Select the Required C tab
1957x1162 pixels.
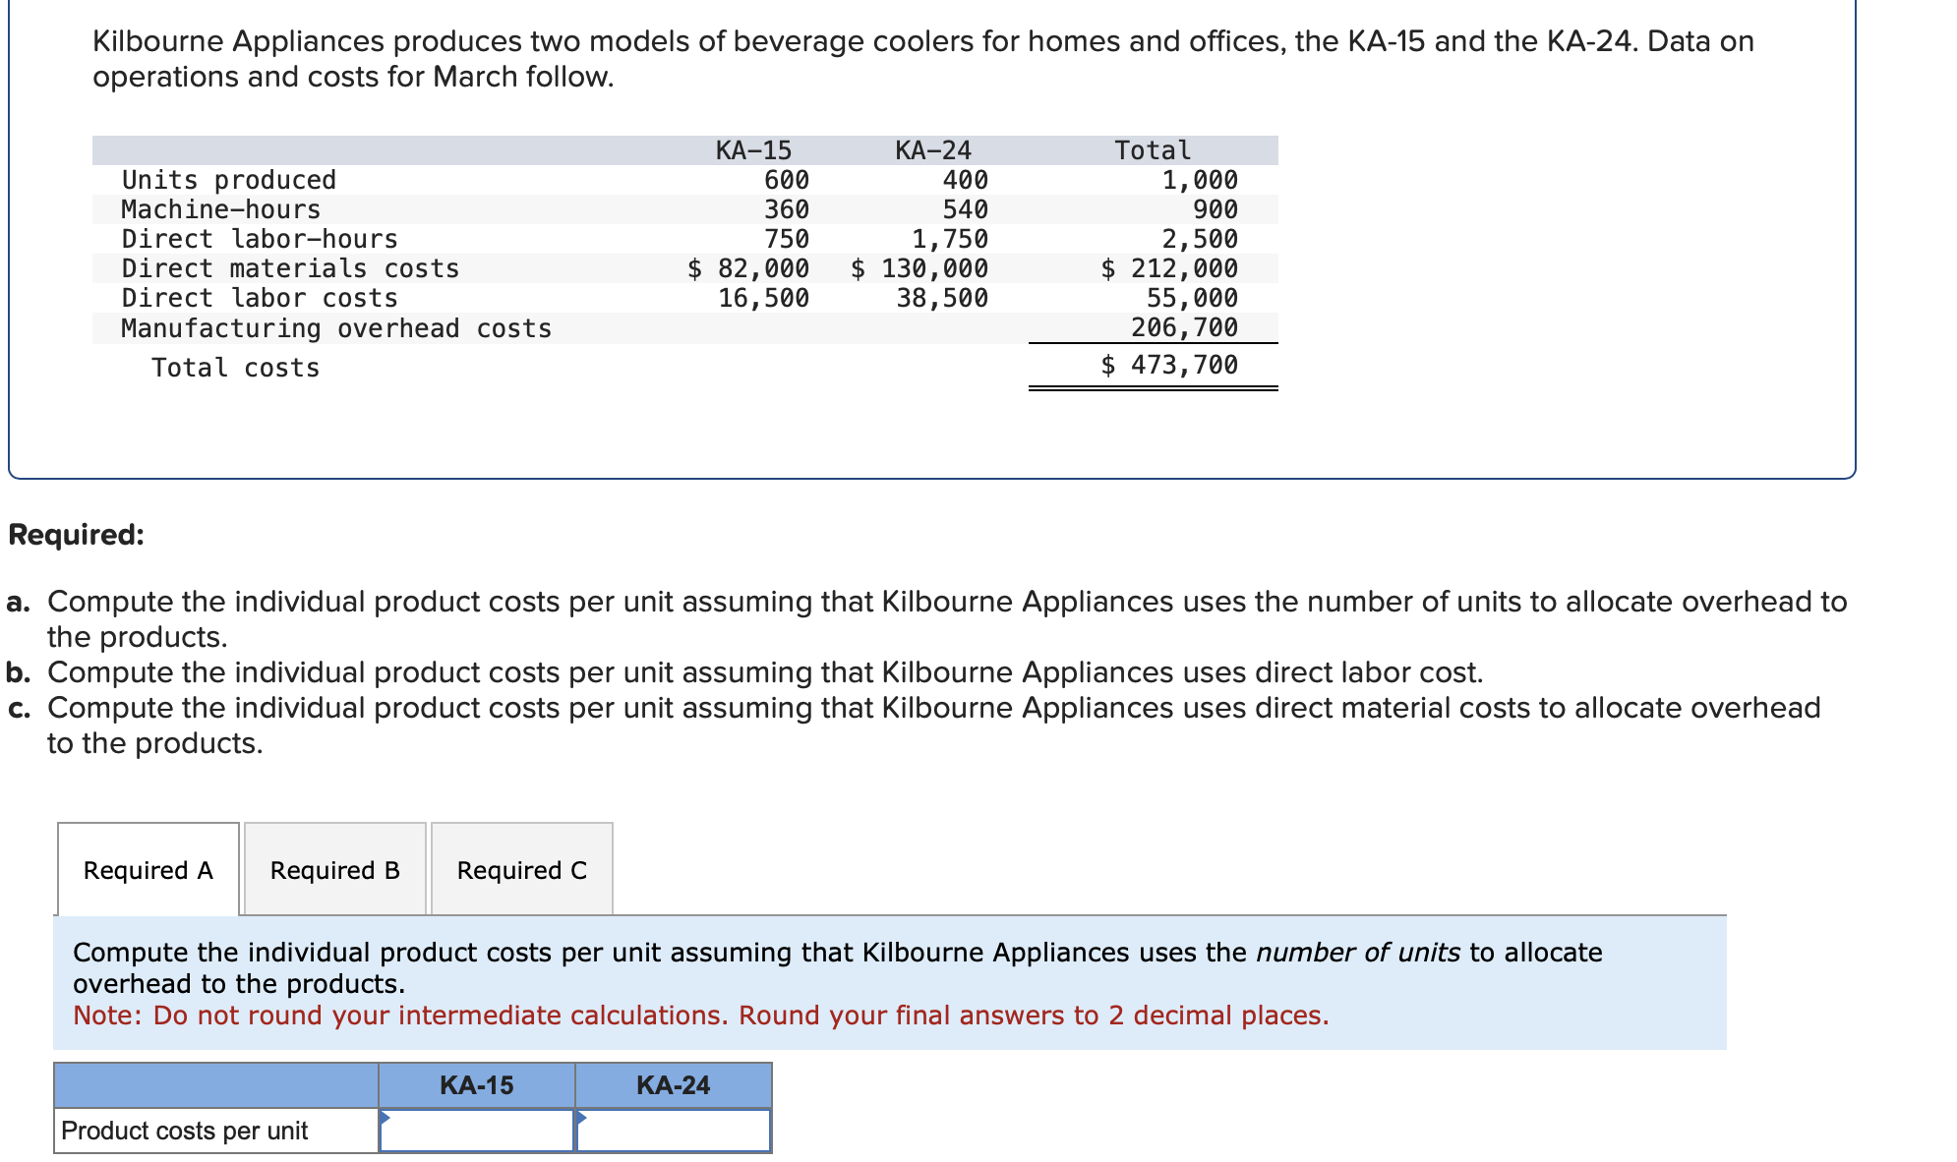[x=521, y=870]
